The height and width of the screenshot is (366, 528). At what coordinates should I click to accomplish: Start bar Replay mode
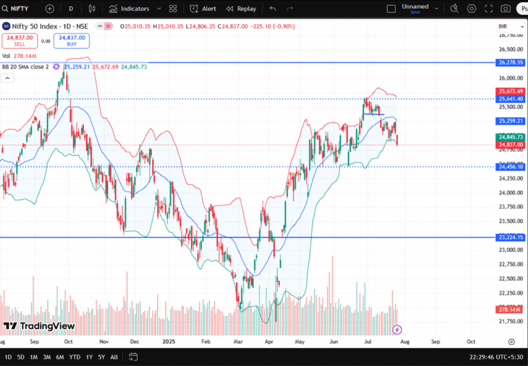tap(241, 9)
